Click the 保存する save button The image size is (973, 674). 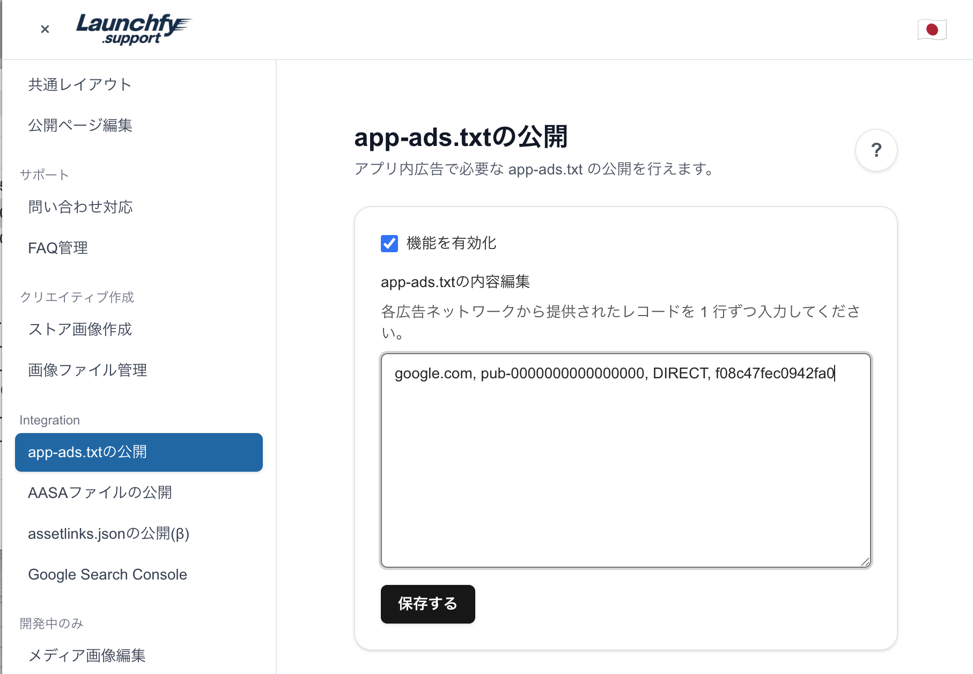point(427,604)
